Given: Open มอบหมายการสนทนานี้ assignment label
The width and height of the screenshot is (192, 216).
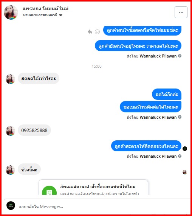Looking at the screenshot, I should tap(40, 15).
